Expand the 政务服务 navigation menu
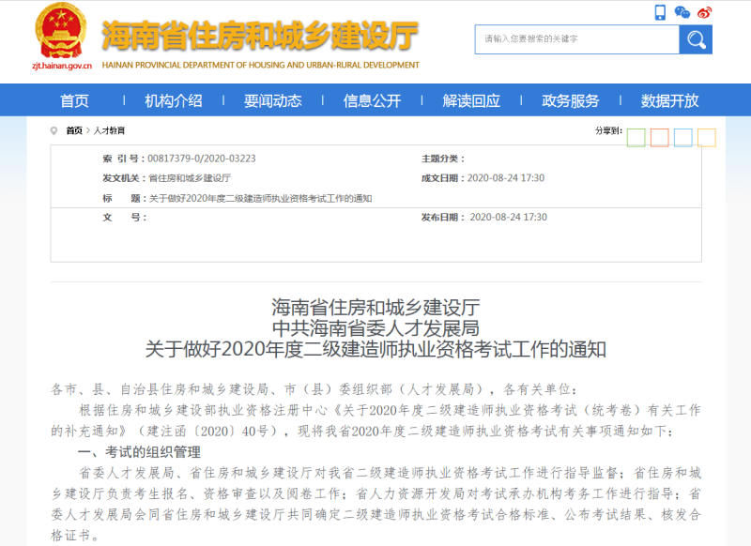This screenshot has height=546, width=751. (570, 100)
